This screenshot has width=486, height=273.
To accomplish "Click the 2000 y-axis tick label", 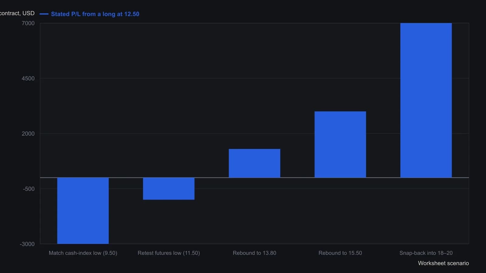I will [28, 134].
